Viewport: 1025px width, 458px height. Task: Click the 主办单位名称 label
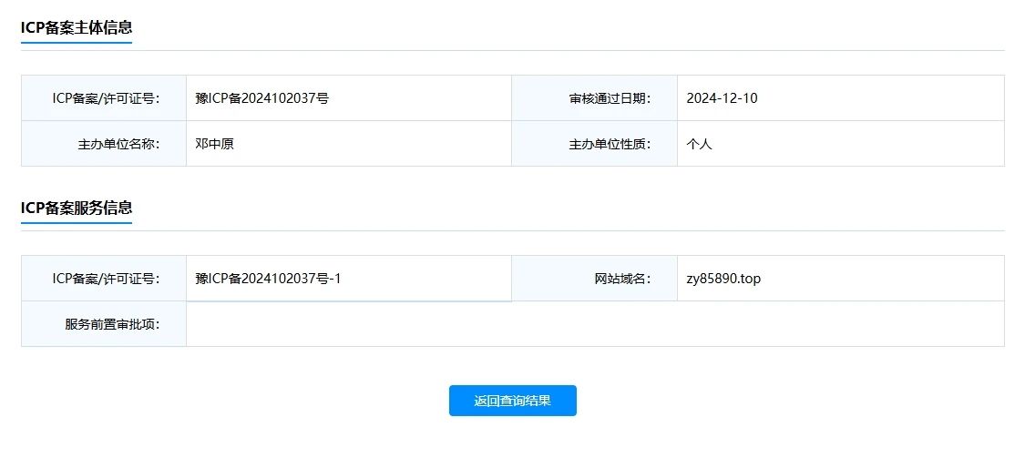119,144
